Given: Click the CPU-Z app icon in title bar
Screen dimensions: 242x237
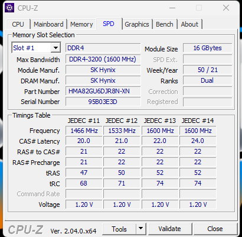Looking at the screenshot, I should pos(9,8).
